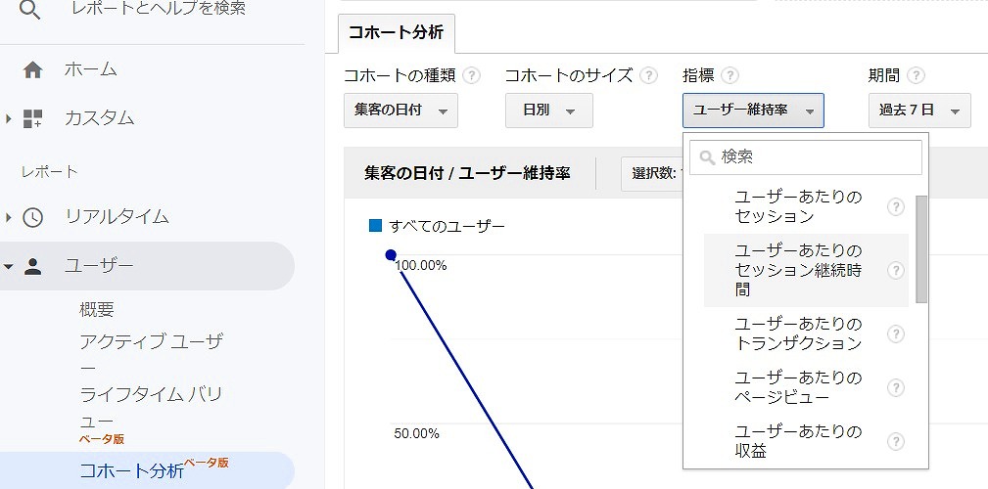The height and width of the screenshot is (489, 988).
Task: Click the ホーム home icon
Action: [32, 69]
